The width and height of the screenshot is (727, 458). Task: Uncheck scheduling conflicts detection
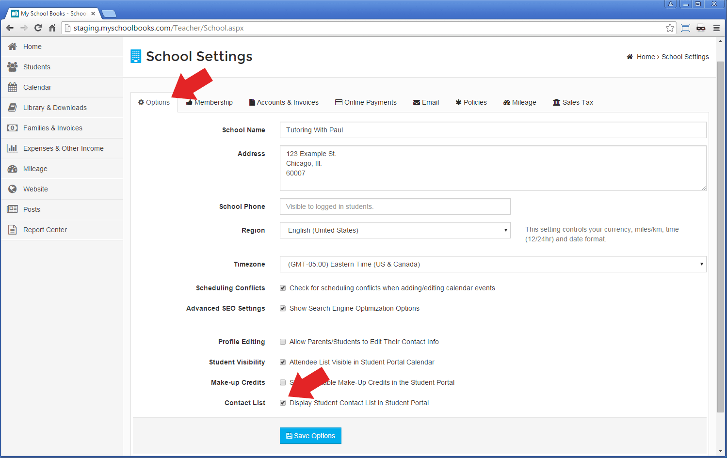283,288
